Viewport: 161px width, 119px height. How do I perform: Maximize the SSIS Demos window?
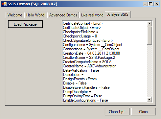coord(151,4)
